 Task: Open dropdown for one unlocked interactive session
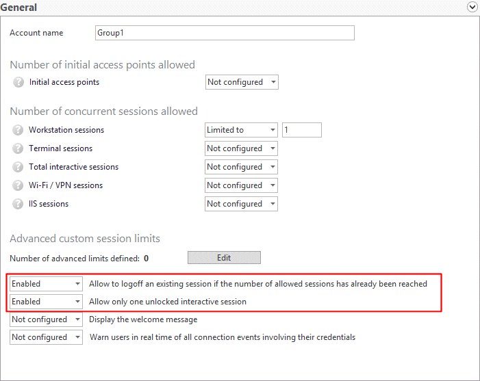tap(46, 302)
